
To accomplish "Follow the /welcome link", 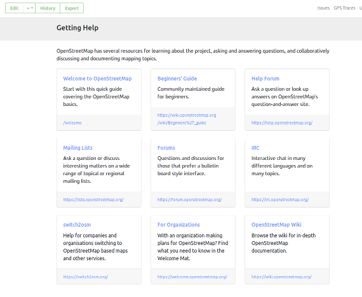I will click(x=72, y=122).
